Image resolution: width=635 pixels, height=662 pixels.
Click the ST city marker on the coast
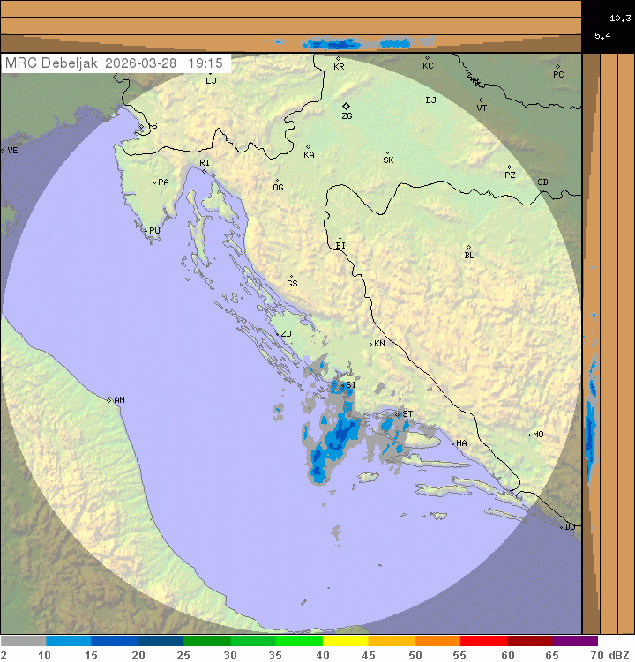pyautogui.click(x=398, y=414)
